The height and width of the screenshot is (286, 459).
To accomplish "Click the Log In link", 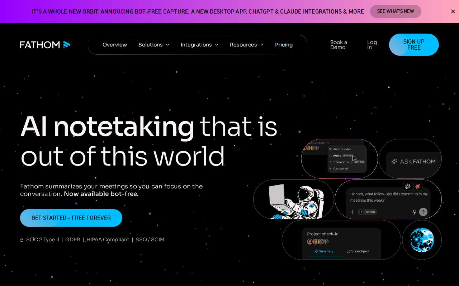I will point(372,45).
